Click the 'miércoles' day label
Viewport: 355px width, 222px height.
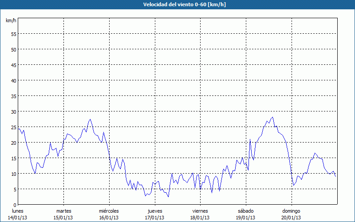click(109, 211)
